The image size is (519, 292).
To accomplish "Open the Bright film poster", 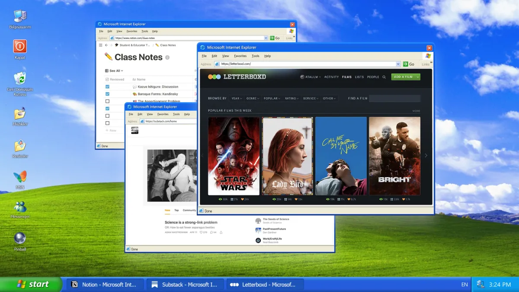I will click(394, 156).
